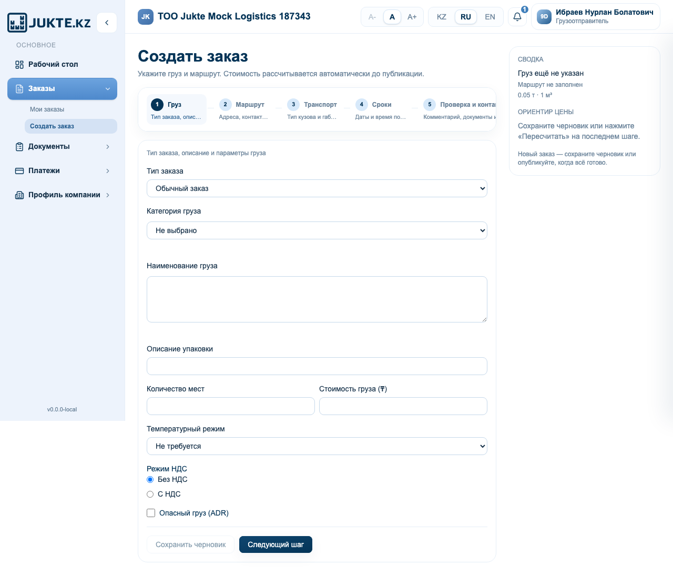The height and width of the screenshot is (575, 673).
Task: Click into the Стоимость груза field
Action: click(x=403, y=406)
